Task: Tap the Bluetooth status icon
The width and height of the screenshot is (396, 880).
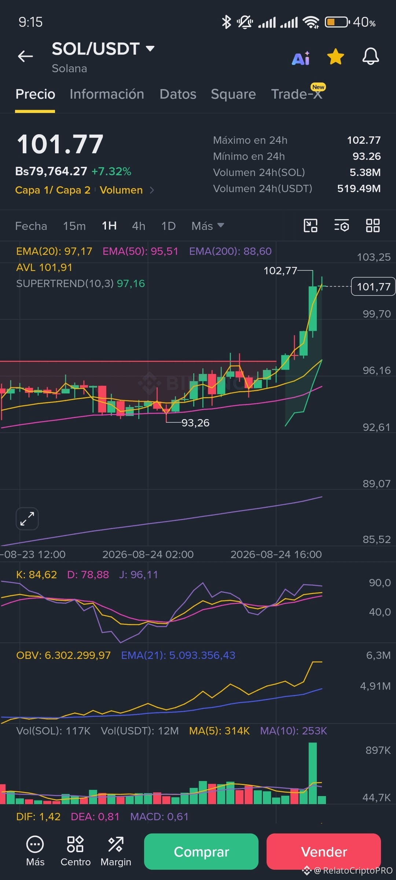Action: 227,22
